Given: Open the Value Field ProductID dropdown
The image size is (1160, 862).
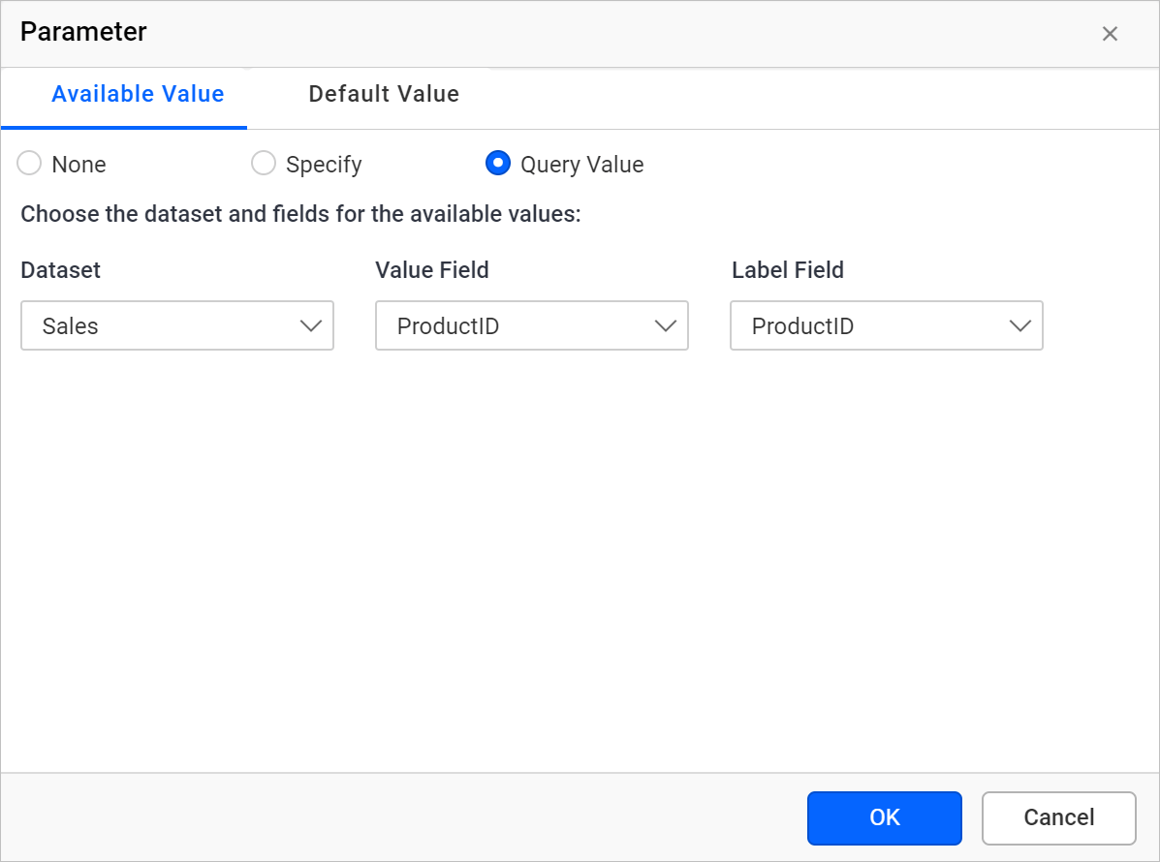Looking at the screenshot, I should [531, 325].
